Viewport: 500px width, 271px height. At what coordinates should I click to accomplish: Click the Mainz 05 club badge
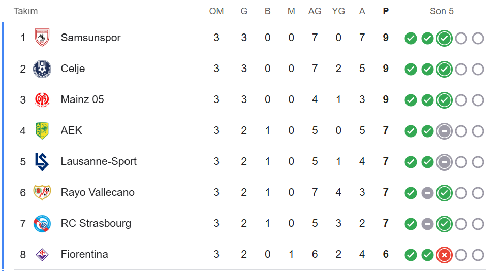tap(42, 99)
